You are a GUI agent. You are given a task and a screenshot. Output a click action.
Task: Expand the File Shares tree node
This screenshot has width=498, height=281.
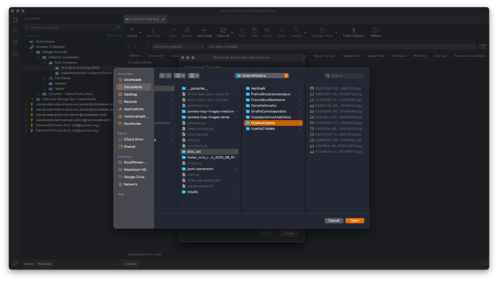[x=45, y=78]
